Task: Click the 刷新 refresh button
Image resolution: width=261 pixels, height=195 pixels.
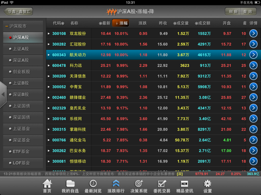Action: pyautogui.click(x=233, y=12)
